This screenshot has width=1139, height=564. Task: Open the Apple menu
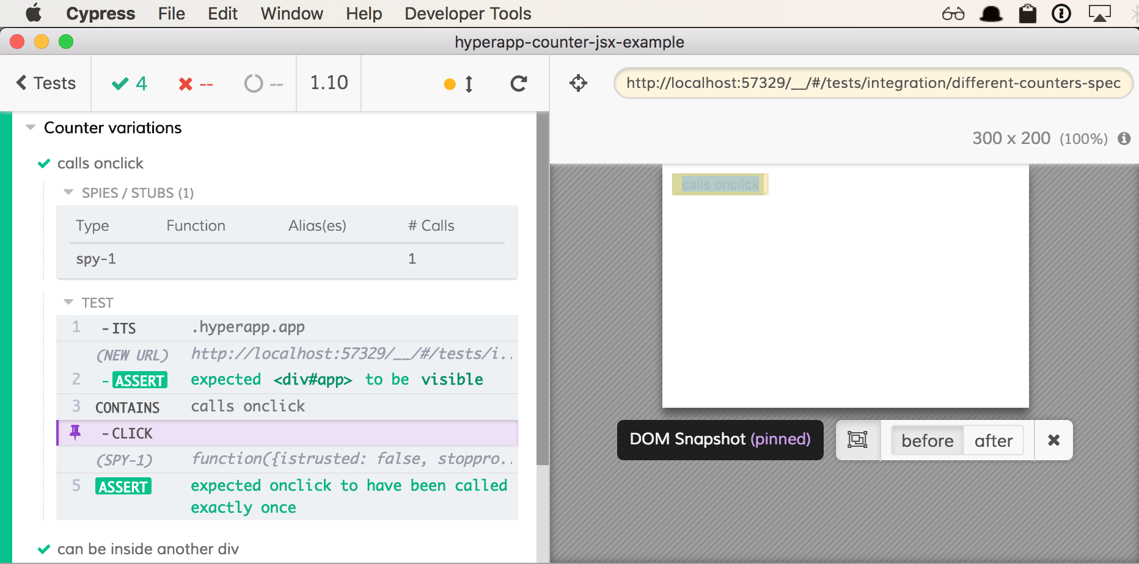34,13
